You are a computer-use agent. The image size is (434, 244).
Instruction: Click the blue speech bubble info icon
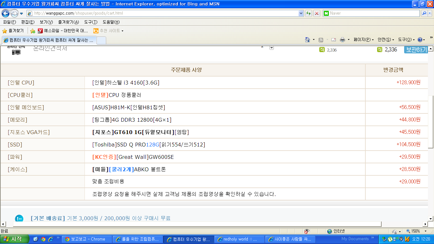(x=19, y=218)
